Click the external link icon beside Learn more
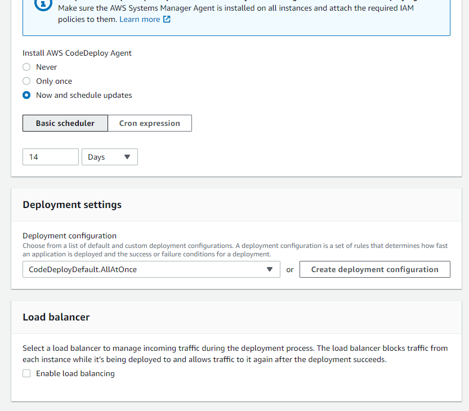Viewport: 469px width, 411px height. point(167,20)
